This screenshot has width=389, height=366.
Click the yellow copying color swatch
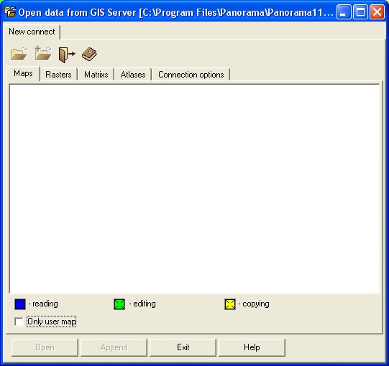230,304
